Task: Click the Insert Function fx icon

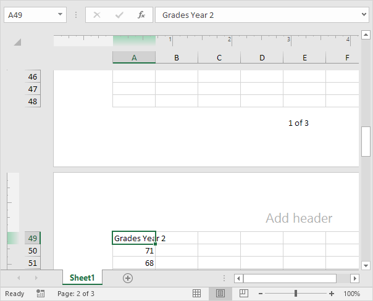Action: [x=141, y=15]
